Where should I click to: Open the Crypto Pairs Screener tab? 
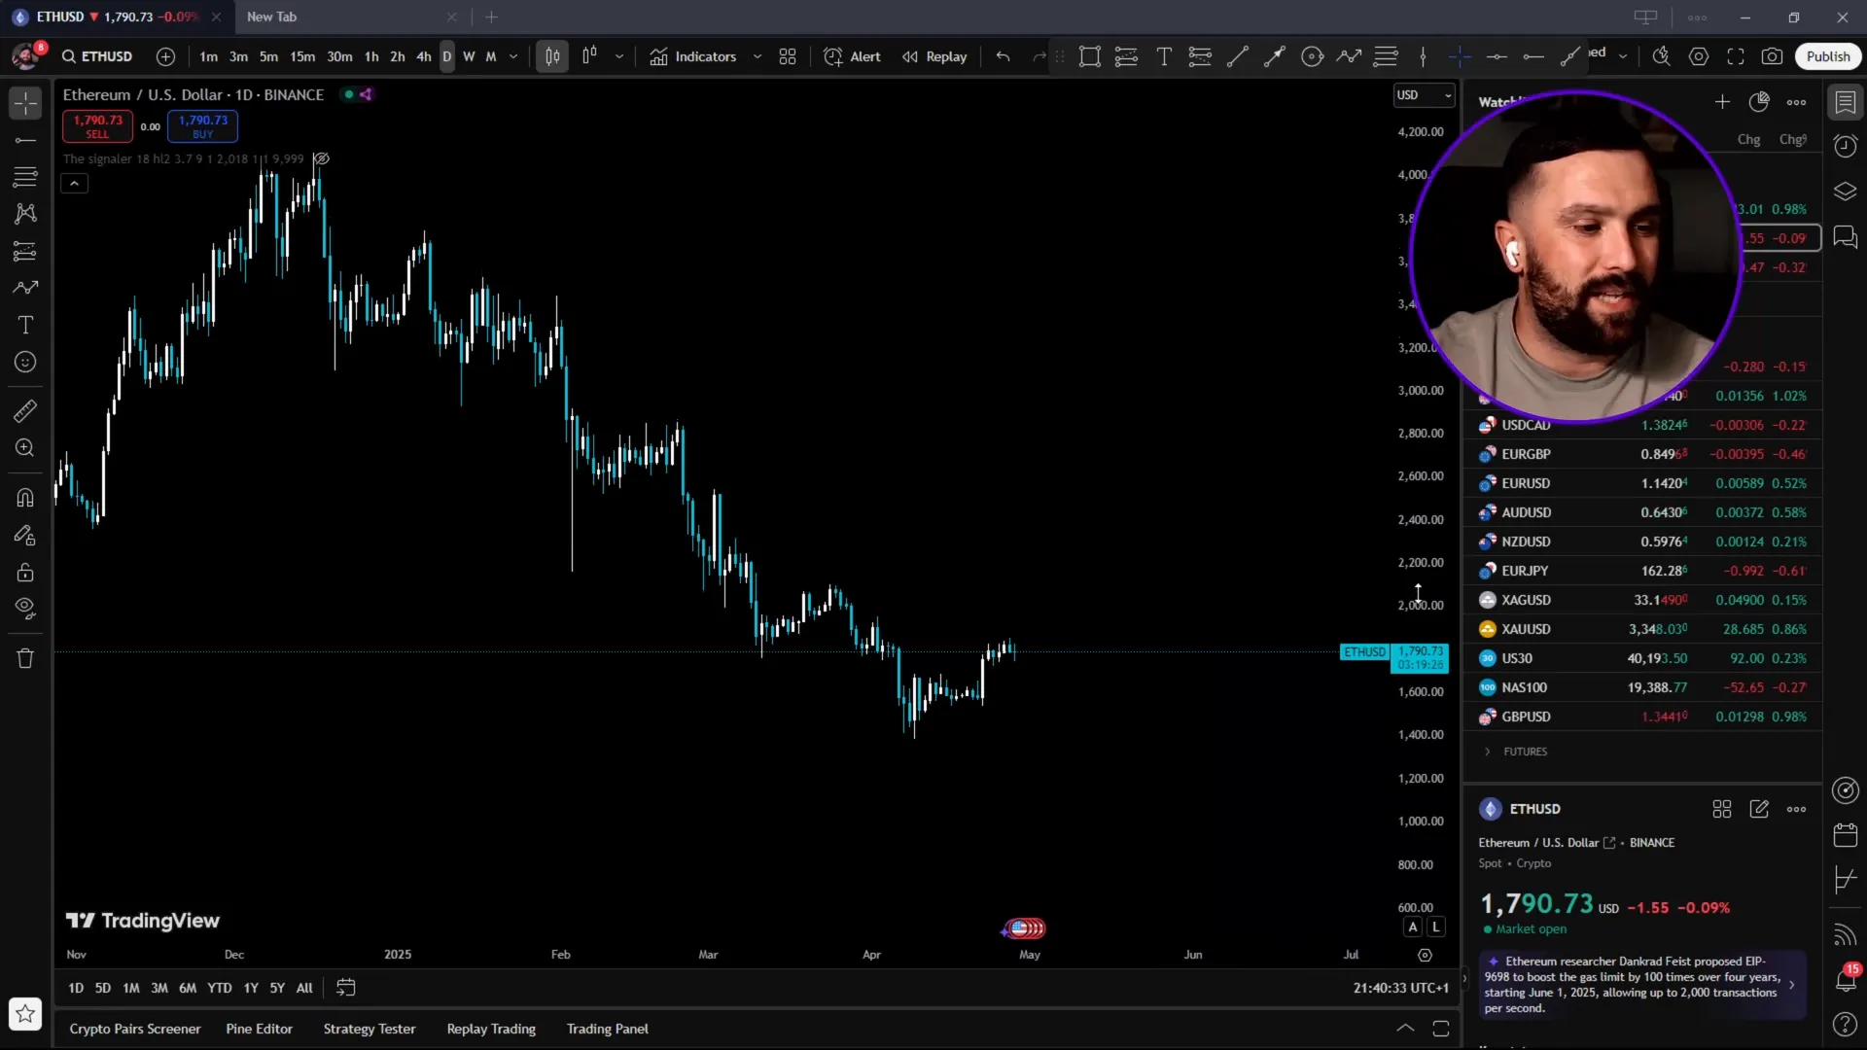tap(135, 1029)
